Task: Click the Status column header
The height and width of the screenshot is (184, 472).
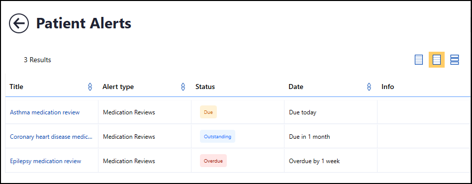Action: (x=205, y=87)
